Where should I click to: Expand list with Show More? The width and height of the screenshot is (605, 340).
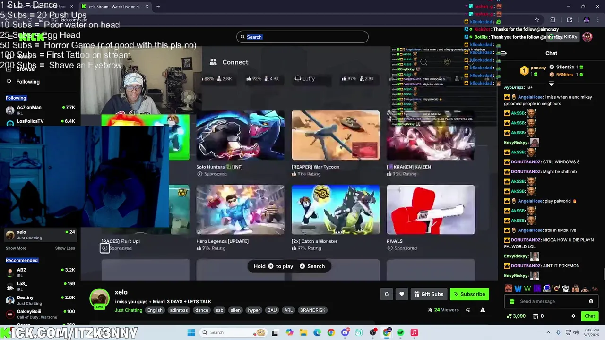point(16,248)
